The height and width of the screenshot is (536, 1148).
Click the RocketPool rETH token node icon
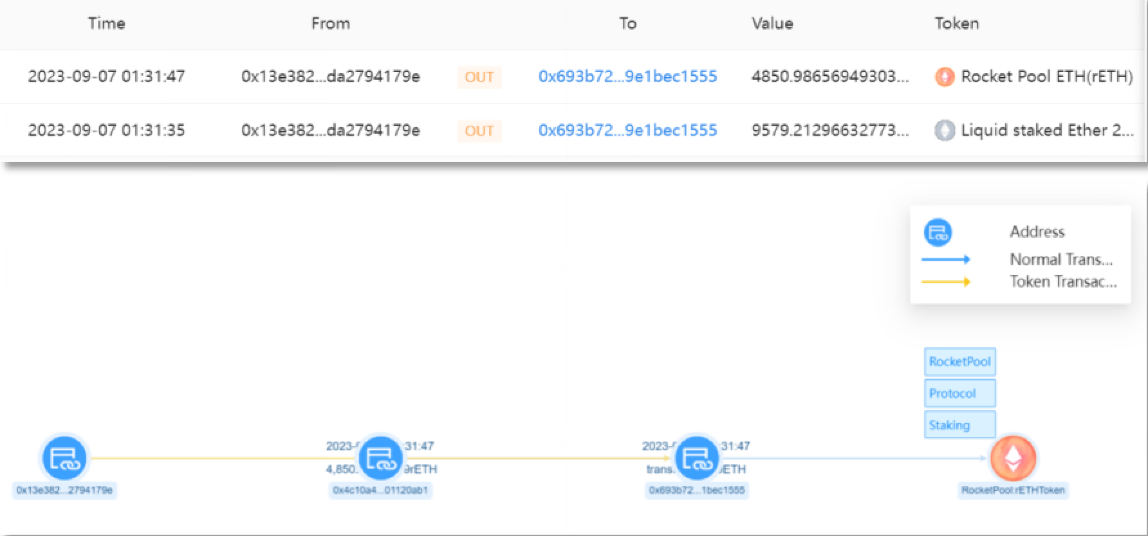click(x=1013, y=458)
